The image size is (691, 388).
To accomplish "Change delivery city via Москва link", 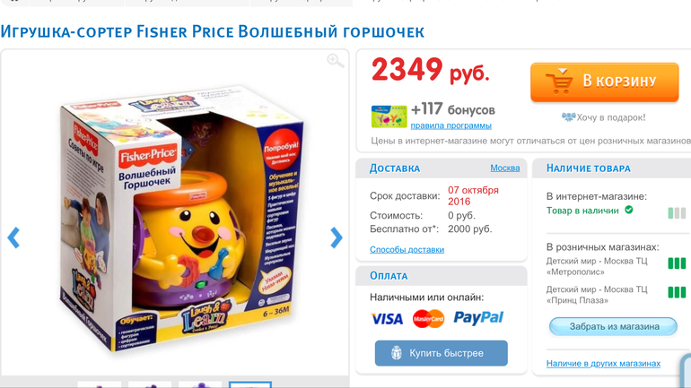I will click(505, 168).
